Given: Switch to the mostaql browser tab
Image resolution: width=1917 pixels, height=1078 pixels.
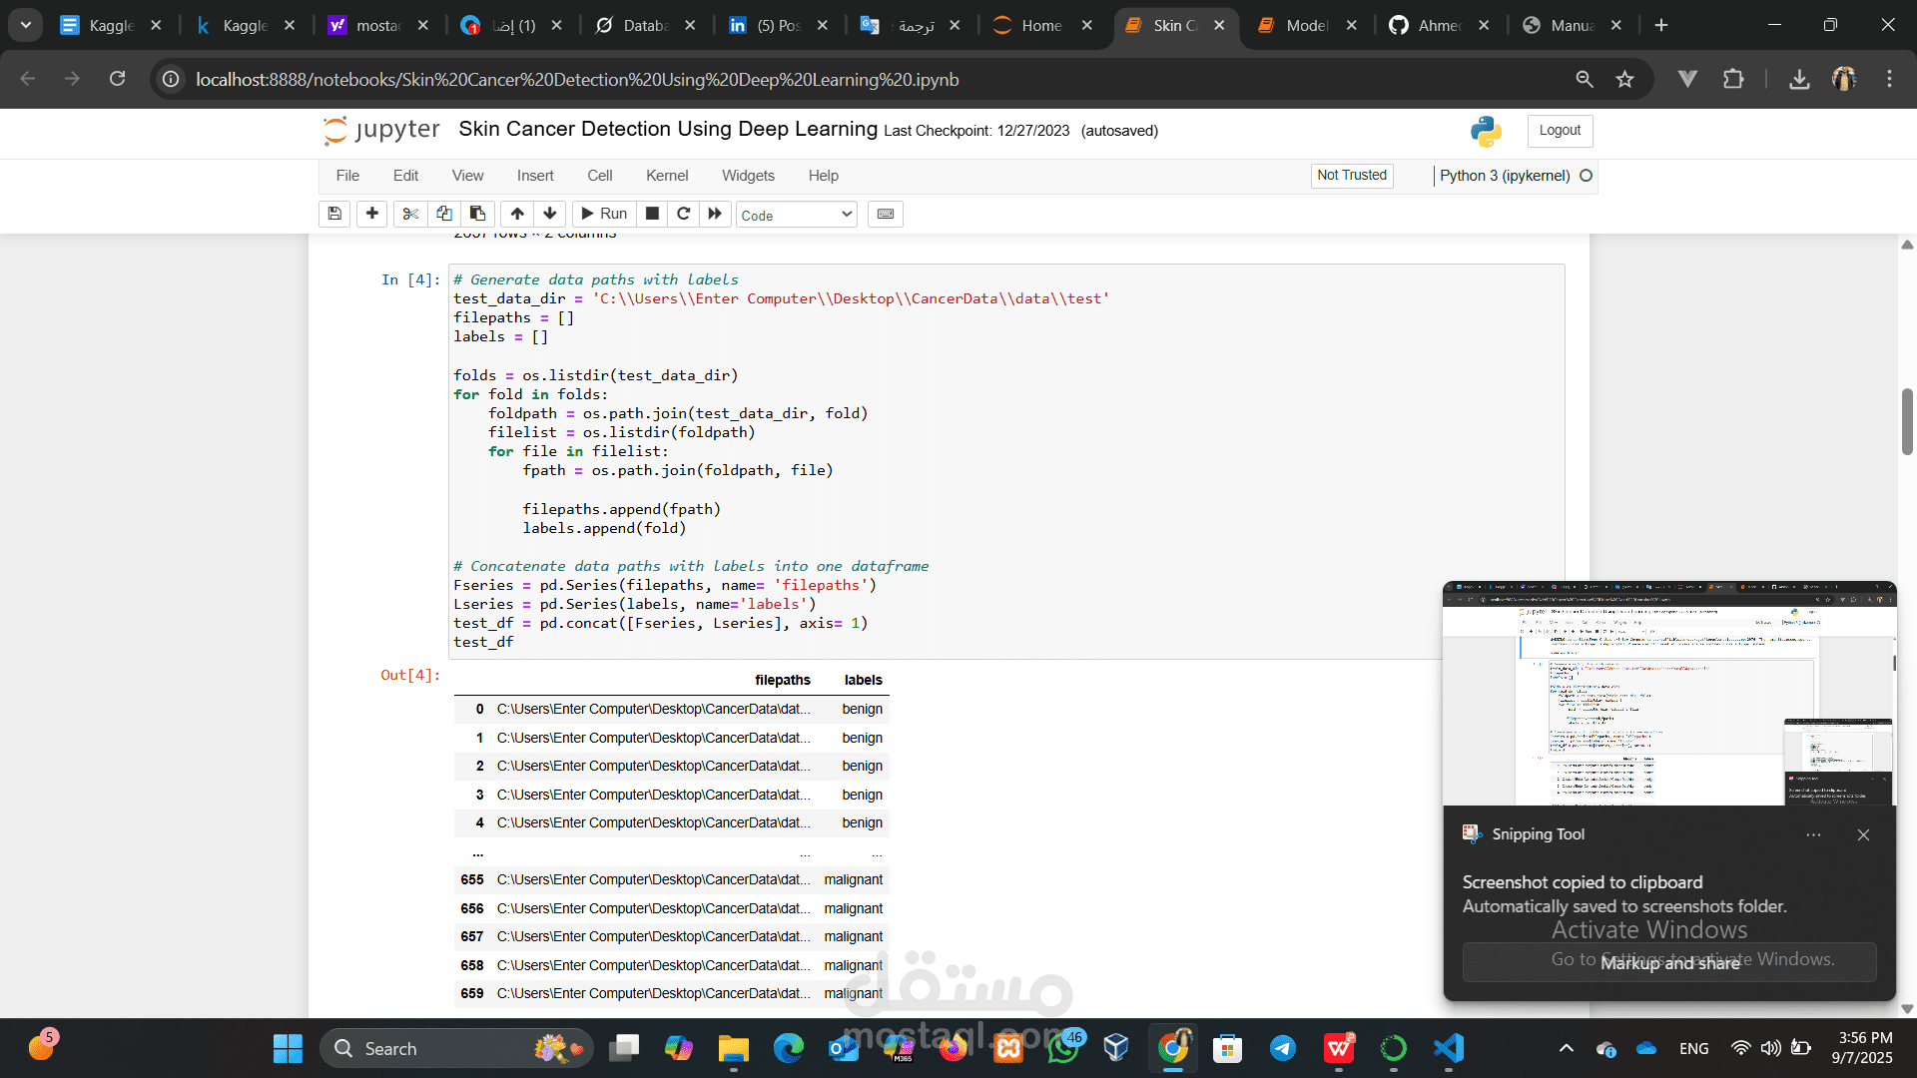Looking at the screenshot, I should point(377,26).
